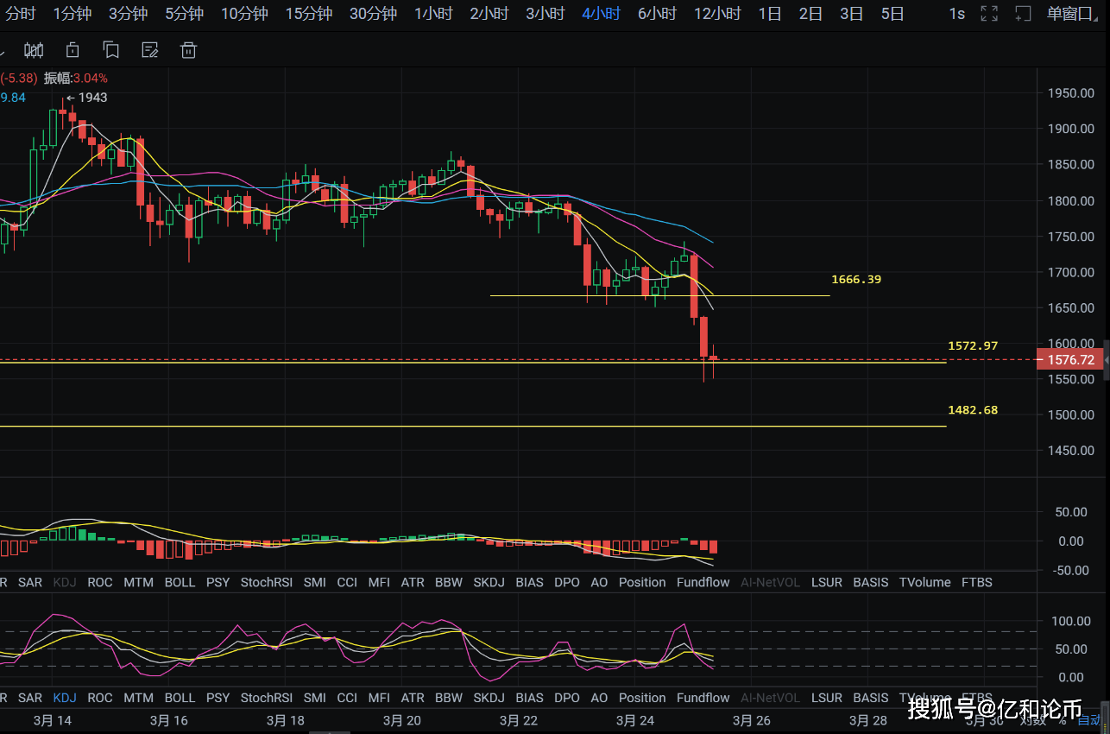Select ROC in the row under MACD pane
Image resolution: width=1110 pixels, height=734 pixels.
point(100,582)
